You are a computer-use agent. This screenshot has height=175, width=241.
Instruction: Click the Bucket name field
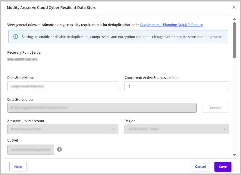click(31, 149)
